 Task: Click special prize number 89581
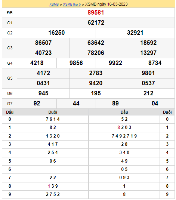pyautogui.click(x=96, y=12)
